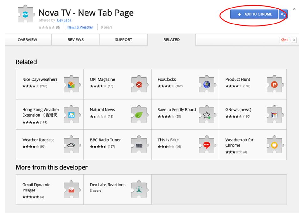This screenshot has height=215, width=299.
Task: Switch to the Support tab
Action: (x=123, y=40)
